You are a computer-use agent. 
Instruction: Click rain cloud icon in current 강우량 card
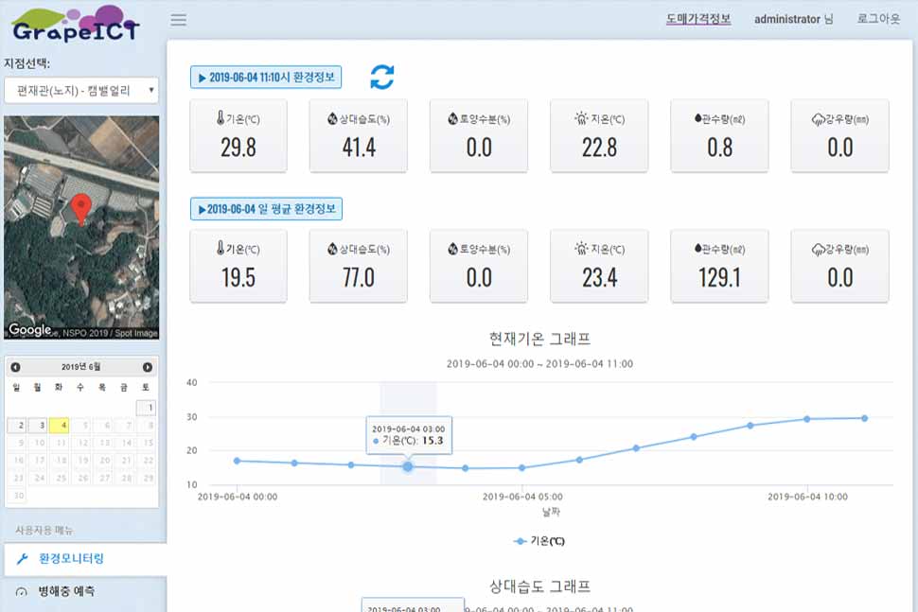[x=818, y=119]
